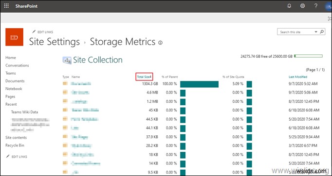Screen dimensions: 332x176
Task: Click the SharePoint header link
Action: [x=26, y=6]
